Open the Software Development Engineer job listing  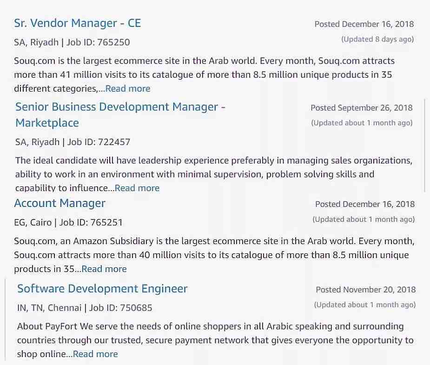102,289
